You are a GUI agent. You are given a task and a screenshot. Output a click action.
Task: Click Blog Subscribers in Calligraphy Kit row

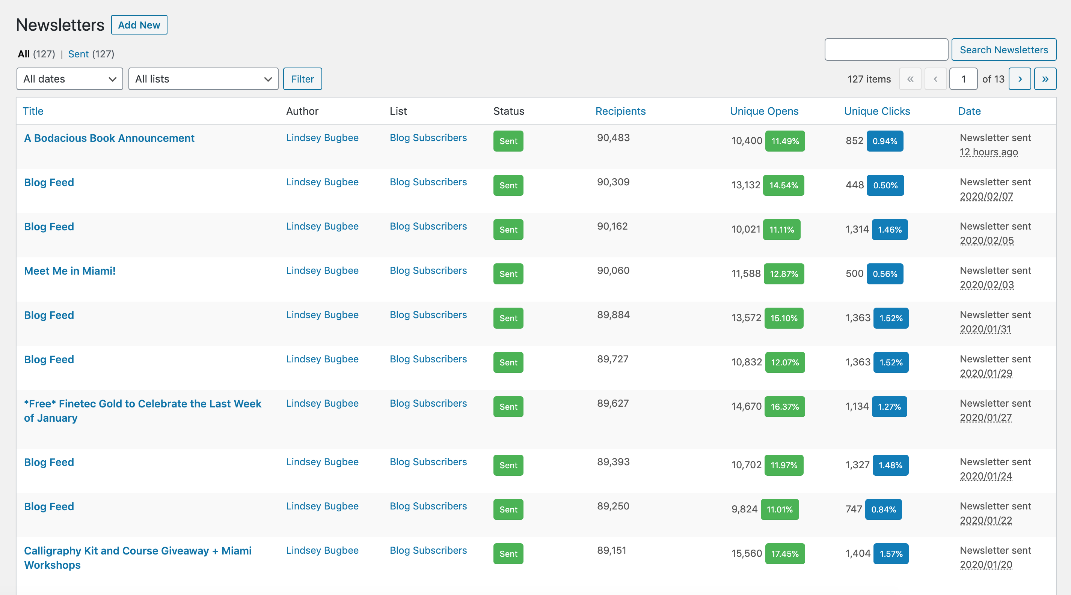click(x=428, y=551)
